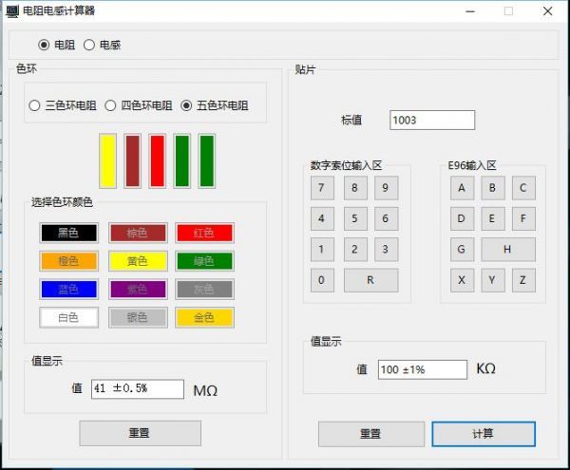Pick the 红色 red color button
Screen dimensions: 570x470
point(204,233)
